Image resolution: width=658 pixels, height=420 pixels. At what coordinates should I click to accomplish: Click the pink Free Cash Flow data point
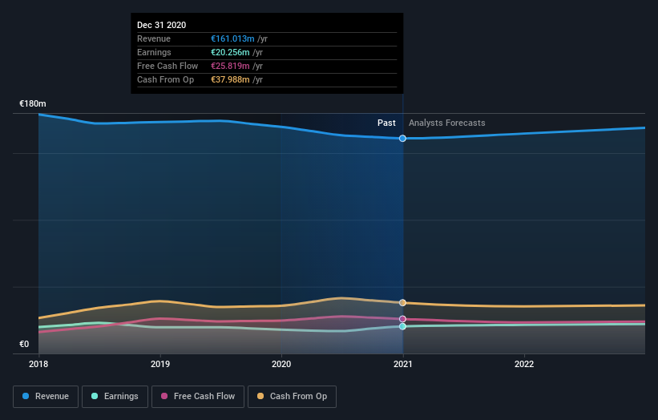click(402, 319)
